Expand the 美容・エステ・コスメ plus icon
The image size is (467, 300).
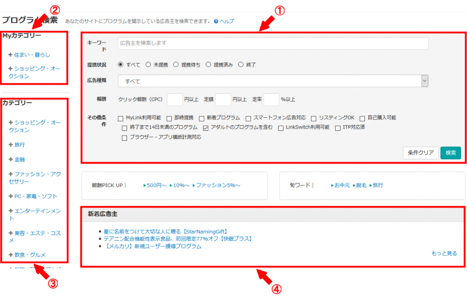[x=11, y=233]
